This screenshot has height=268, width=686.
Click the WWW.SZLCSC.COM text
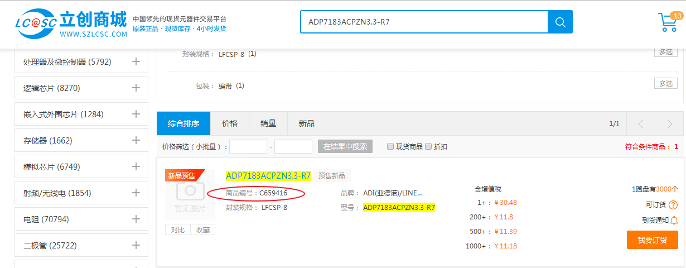click(94, 34)
